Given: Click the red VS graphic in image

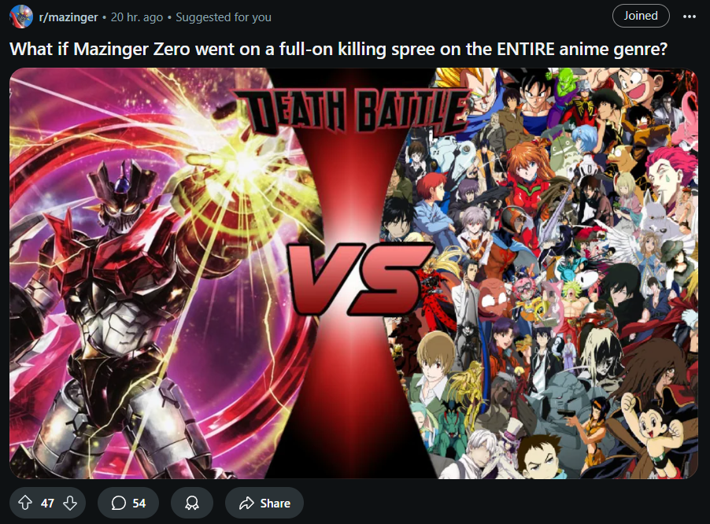Looking at the screenshot, I should (357, 278).
